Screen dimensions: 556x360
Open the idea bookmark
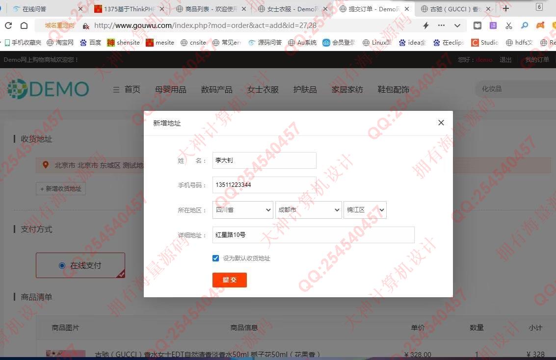point(412,43)
